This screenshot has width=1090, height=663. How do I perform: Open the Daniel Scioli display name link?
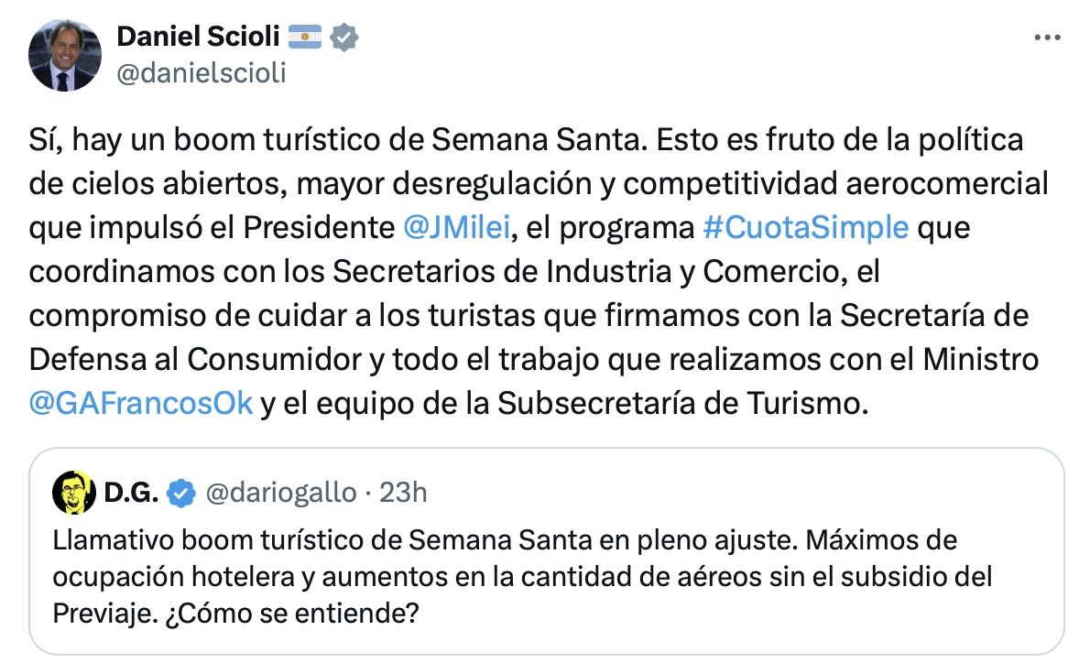(198, 38)
